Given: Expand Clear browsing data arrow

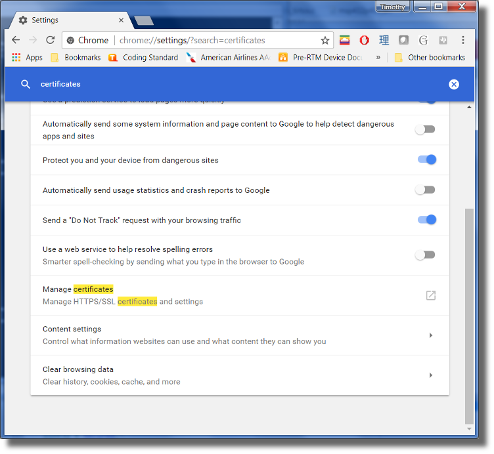Looking at the screenshot, I should 431,375.
